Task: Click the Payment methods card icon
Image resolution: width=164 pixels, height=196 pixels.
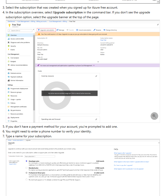Action: click(9, 77)
